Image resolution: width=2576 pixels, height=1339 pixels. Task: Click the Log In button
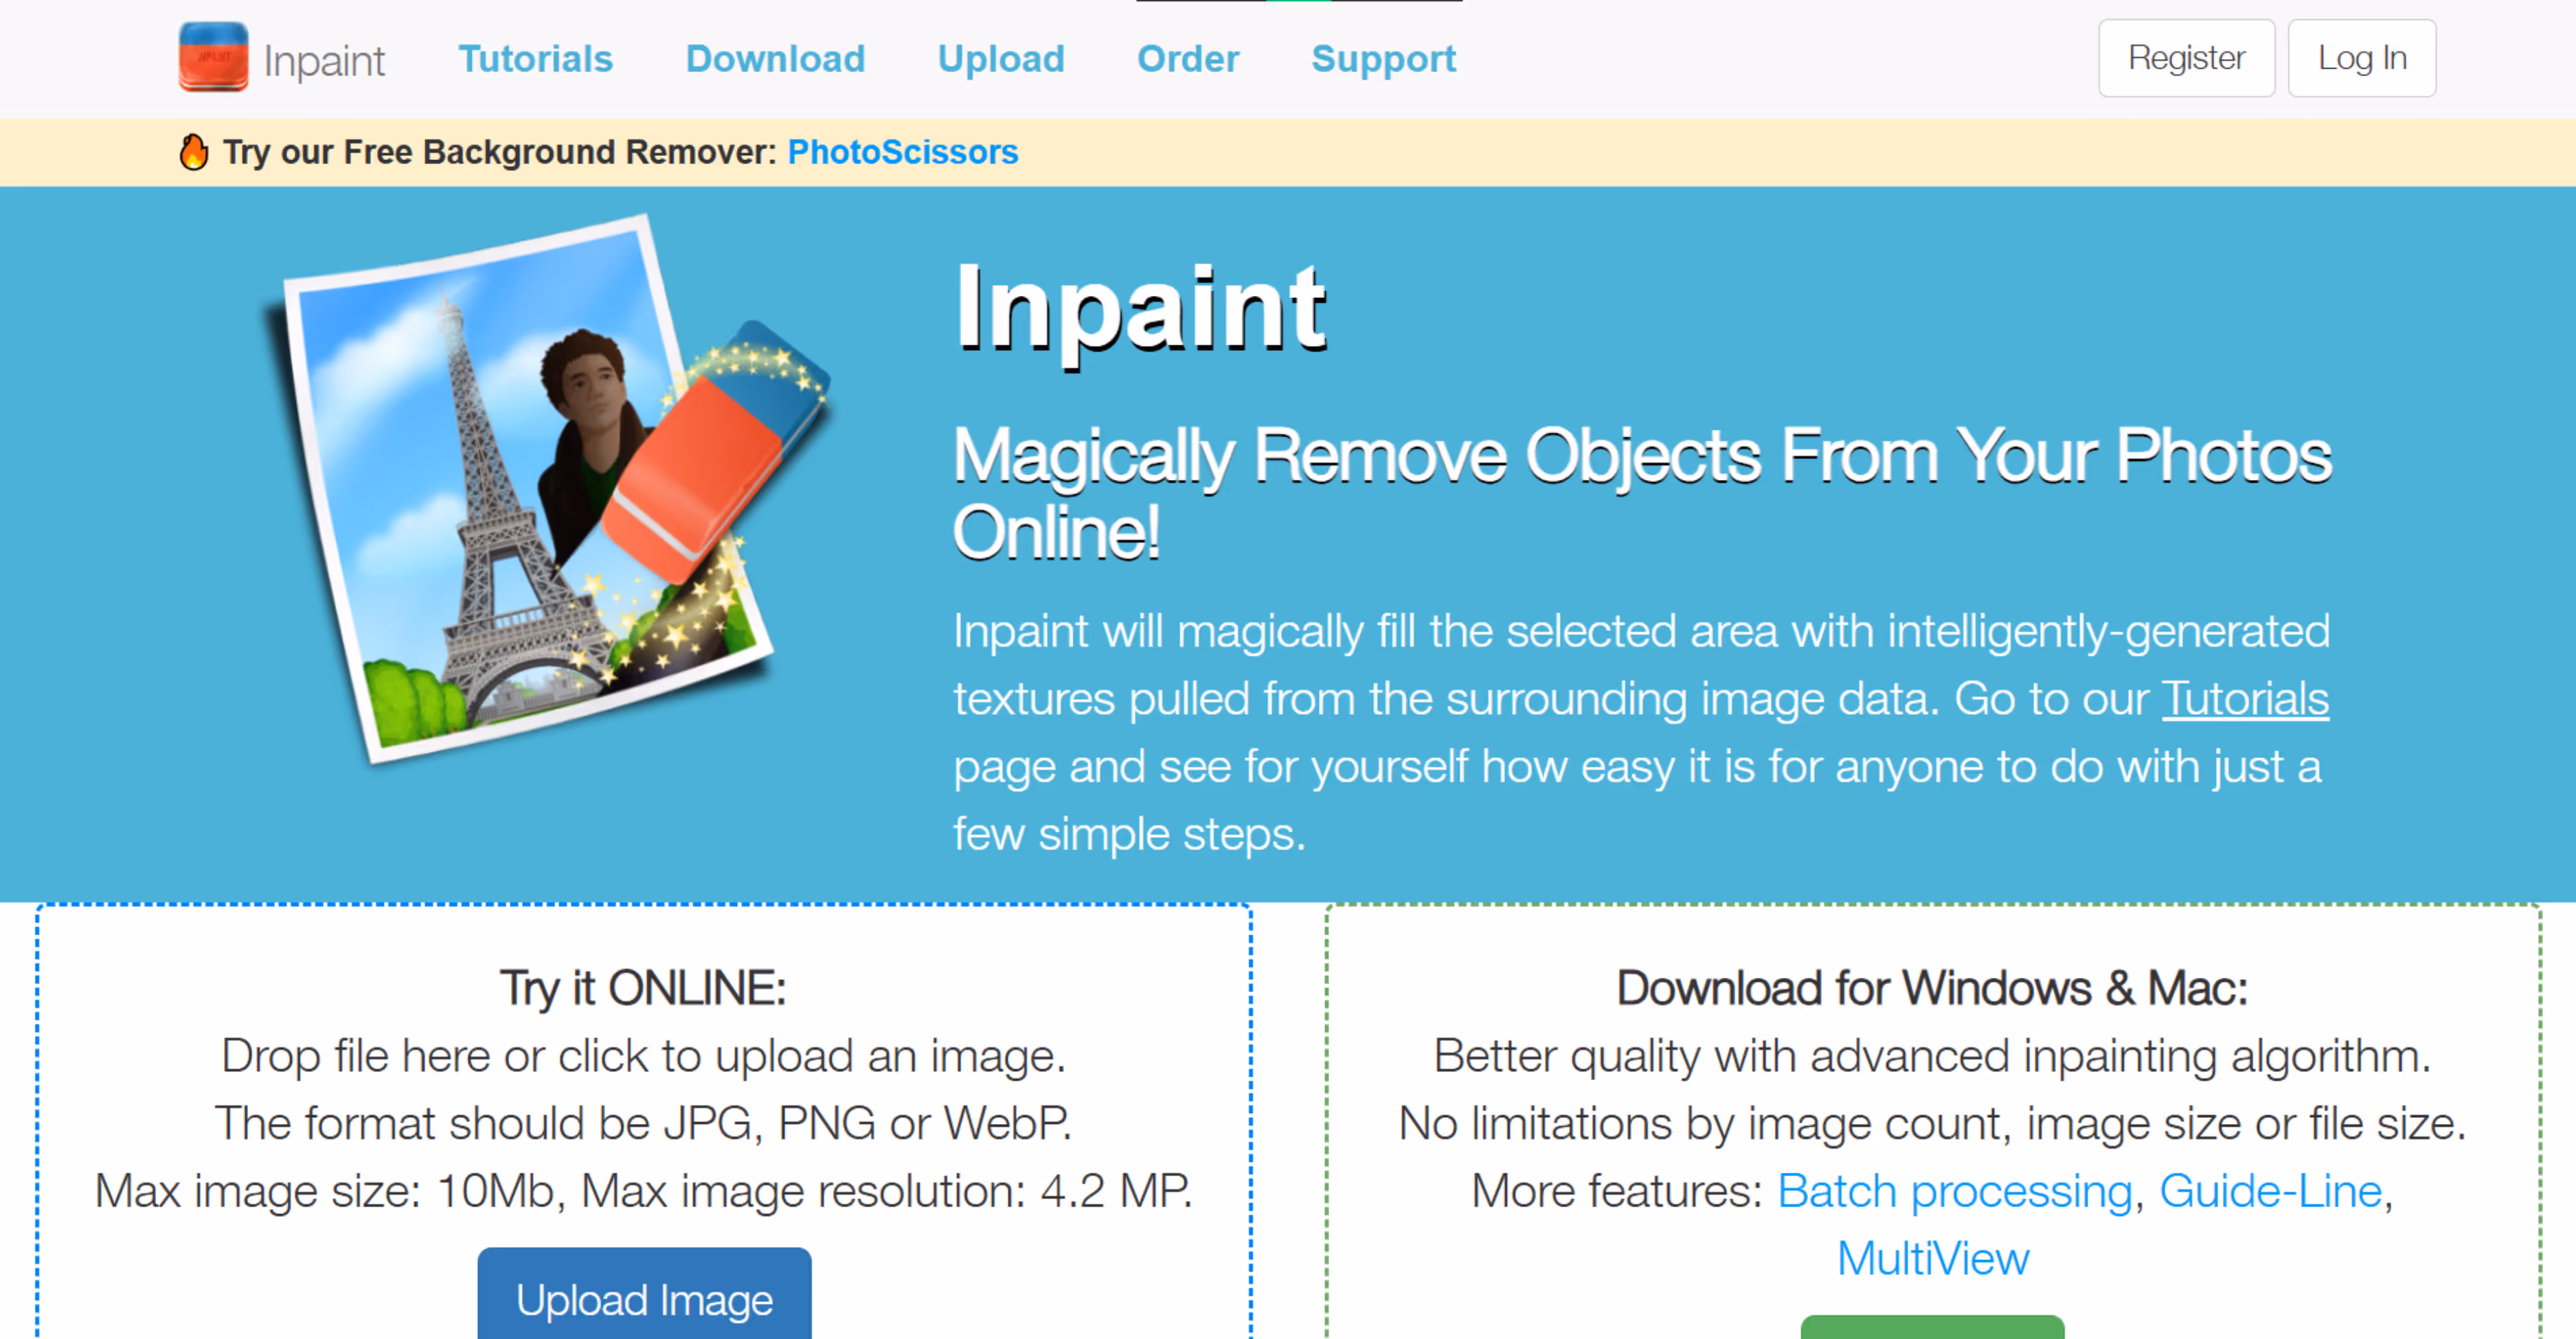click(2361, 58)
